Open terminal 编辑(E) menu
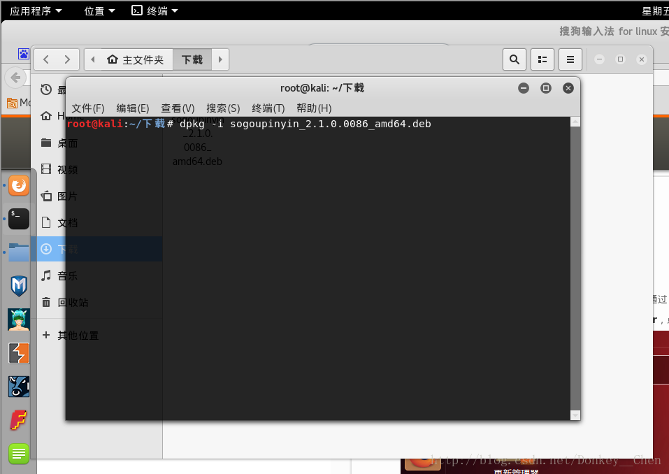669x474 pixels. [133, 108]
